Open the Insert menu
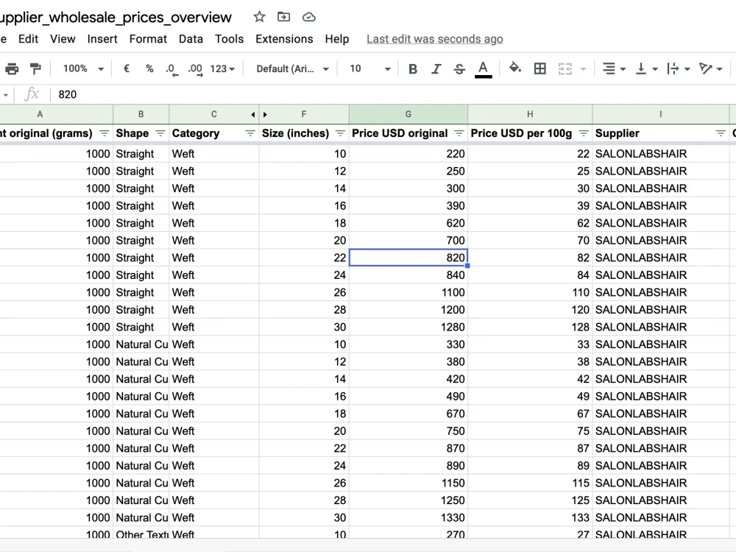Viewport: 736px width, 552px height. (102, 39)
